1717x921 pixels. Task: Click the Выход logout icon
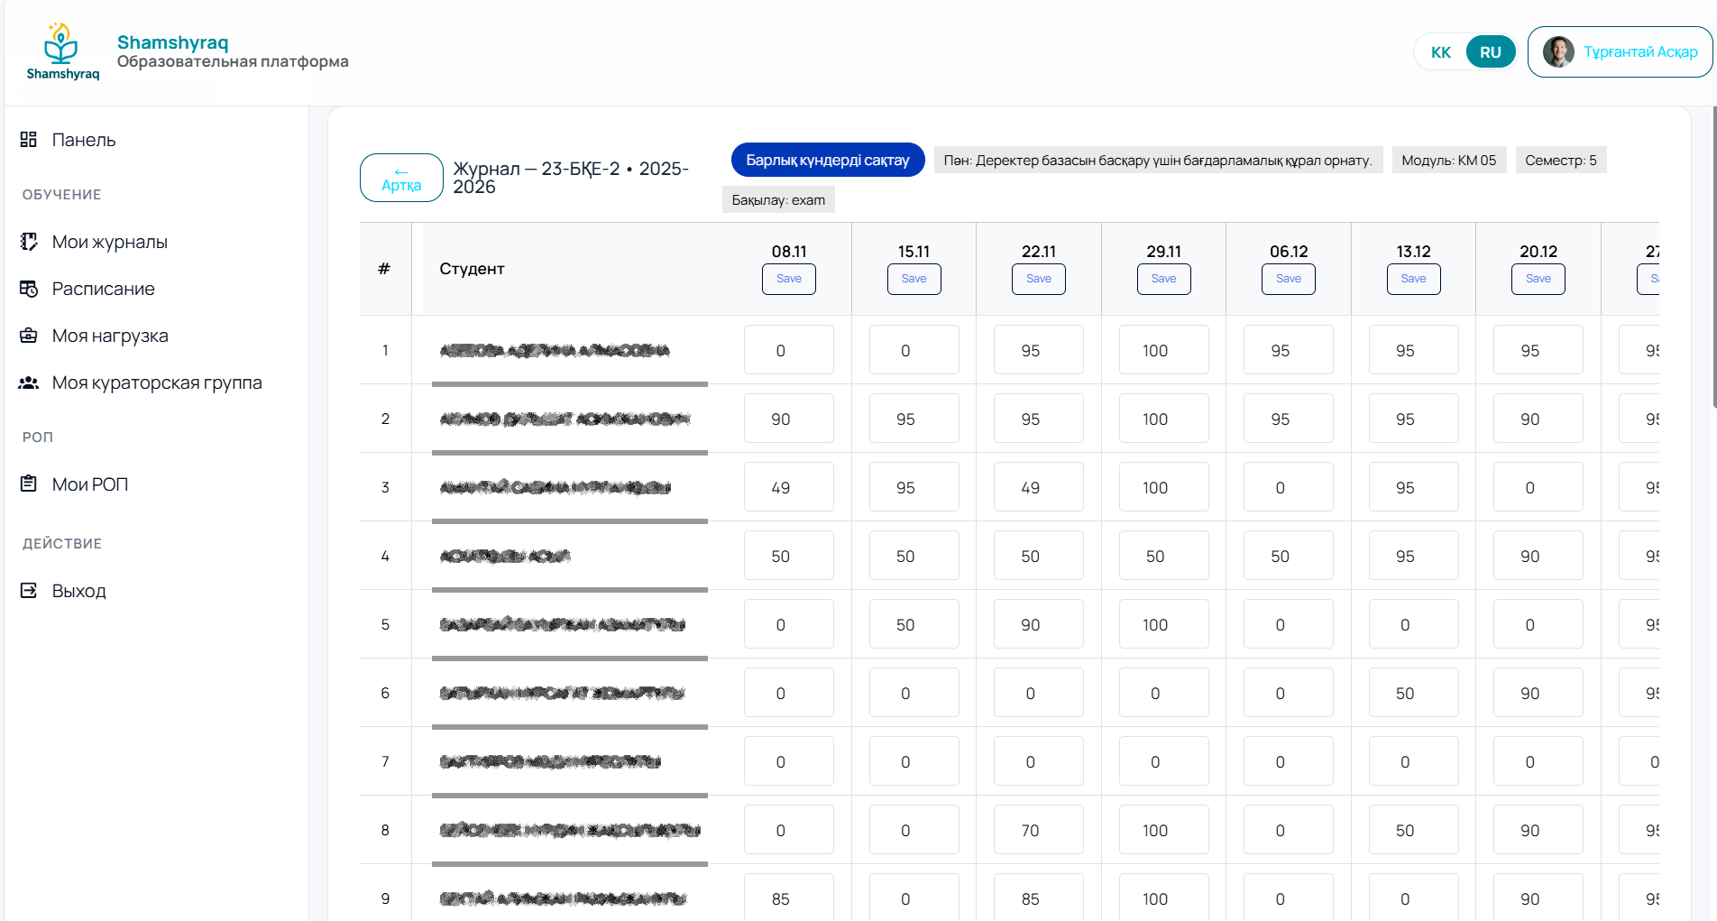(x=28, y=590)
